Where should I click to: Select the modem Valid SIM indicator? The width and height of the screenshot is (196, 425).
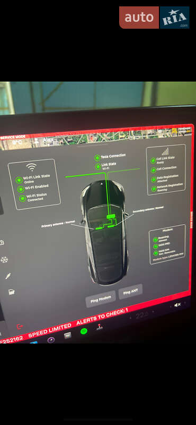(155, 253)
